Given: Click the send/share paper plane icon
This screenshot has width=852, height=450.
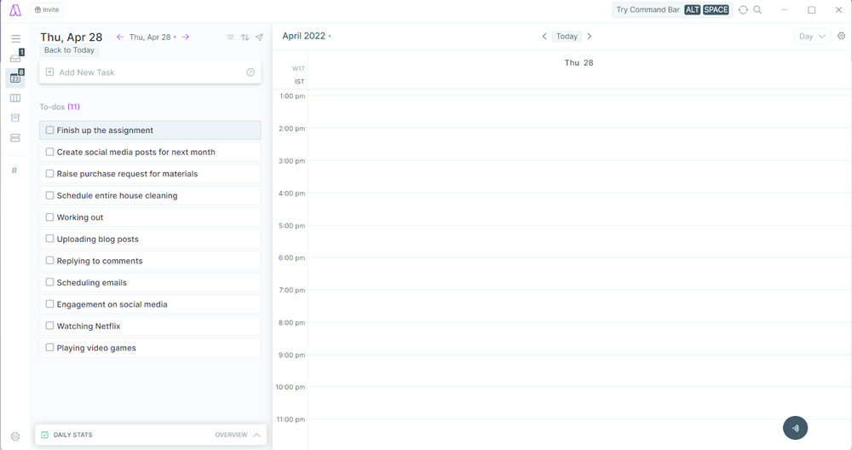Looking at the screenshot, I should click(259, 37).
